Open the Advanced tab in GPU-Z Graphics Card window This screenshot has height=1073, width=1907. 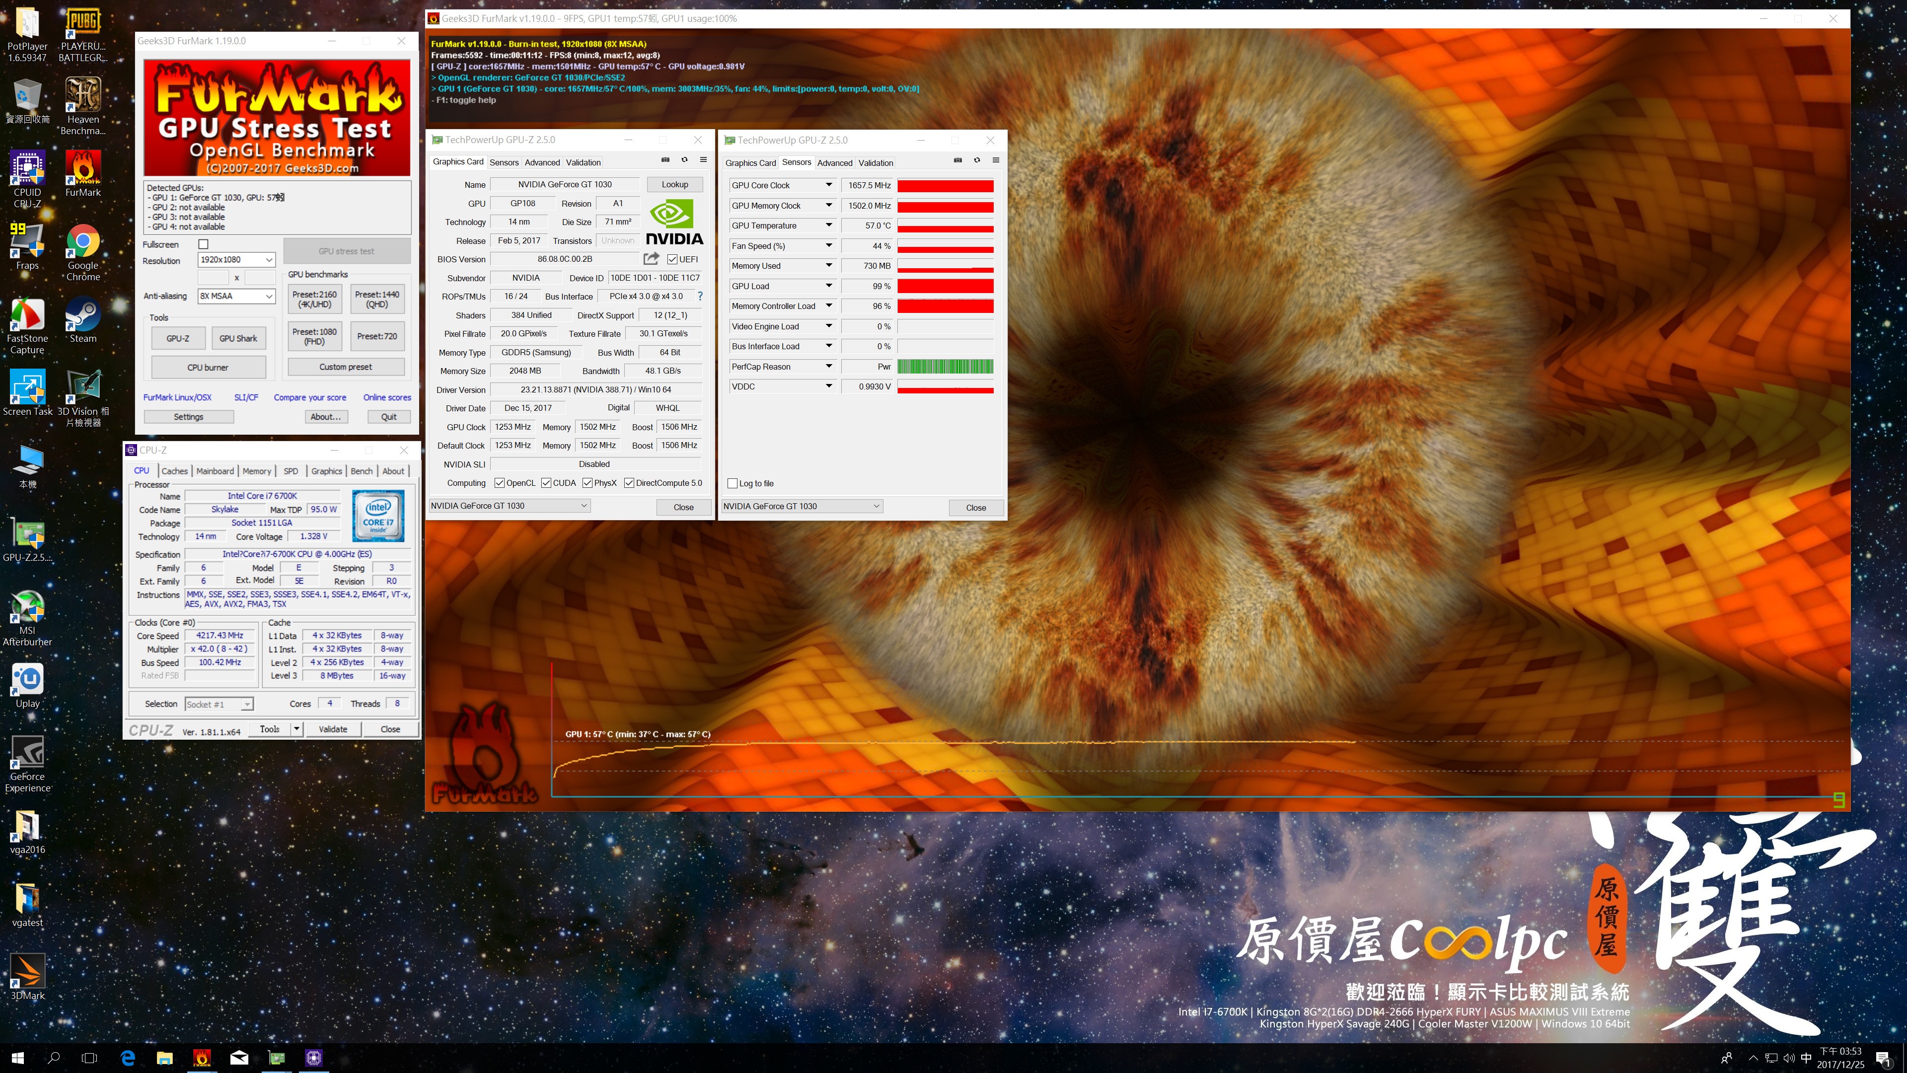tap(543, 163)
